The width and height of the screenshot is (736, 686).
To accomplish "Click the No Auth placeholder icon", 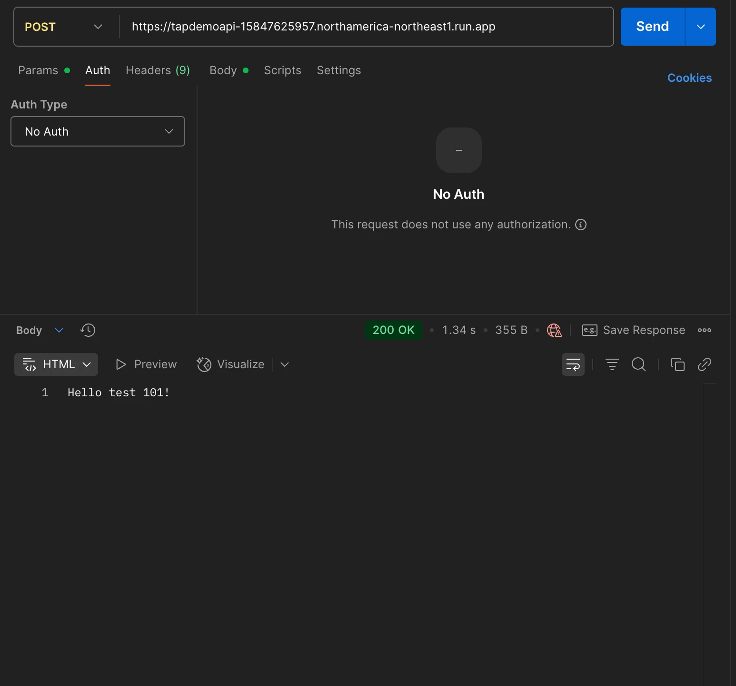I will [459, 150].
